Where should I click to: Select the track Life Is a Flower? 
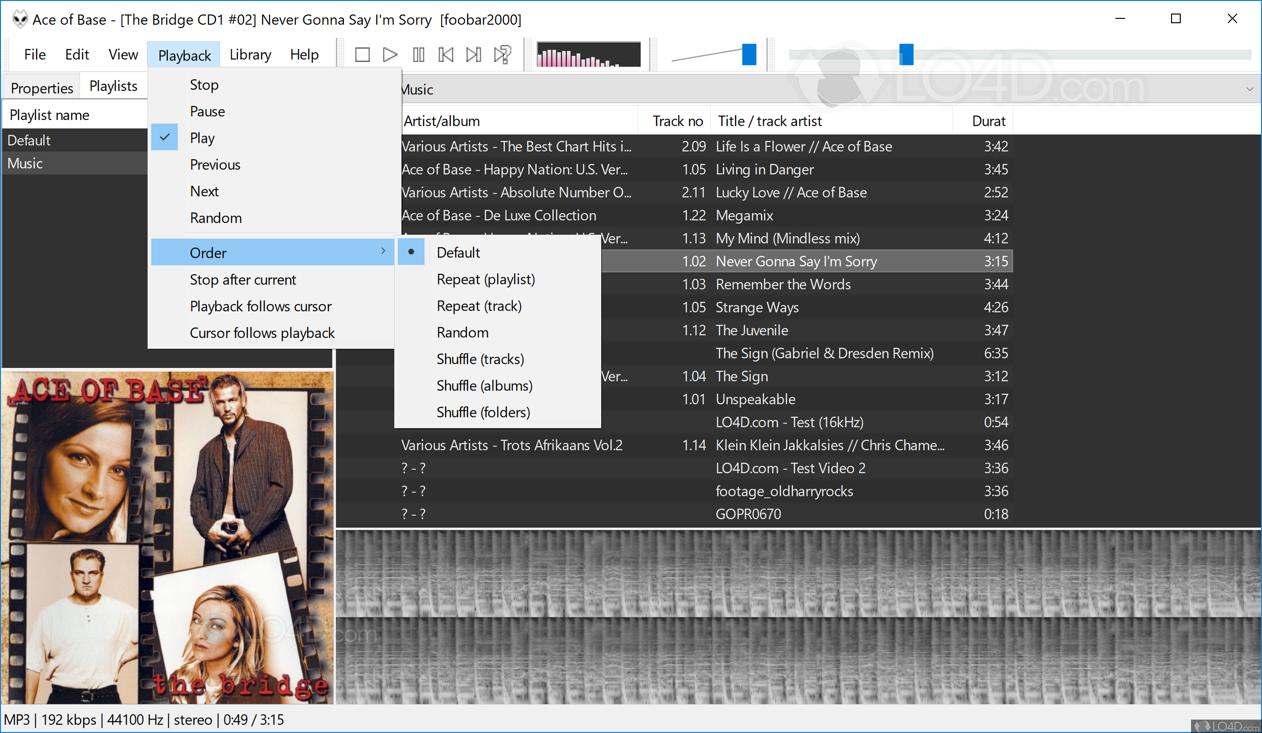tap(707, 146)
